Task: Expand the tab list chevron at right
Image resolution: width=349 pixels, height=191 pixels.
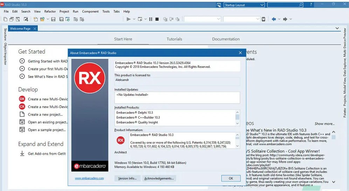Action: click(x=337, y=28)
